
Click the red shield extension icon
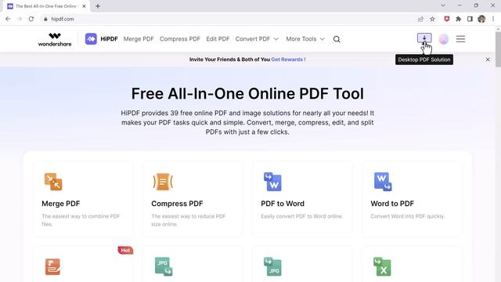point(447,19)
